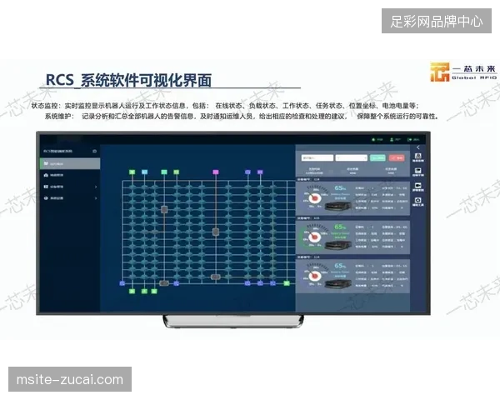Select leftmost green station marker above the map
Screen dimensions: 500x400
(x=132, y=172)
